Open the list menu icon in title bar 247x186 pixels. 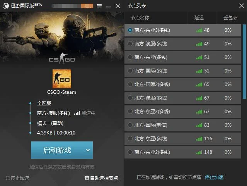coord(99,6)
